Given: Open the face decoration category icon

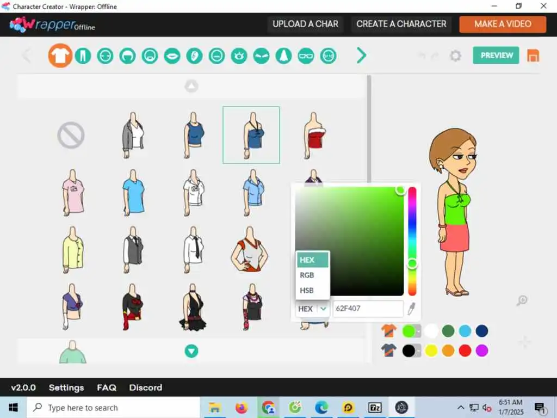Looking at the screenshot, I should click(328, 56).
